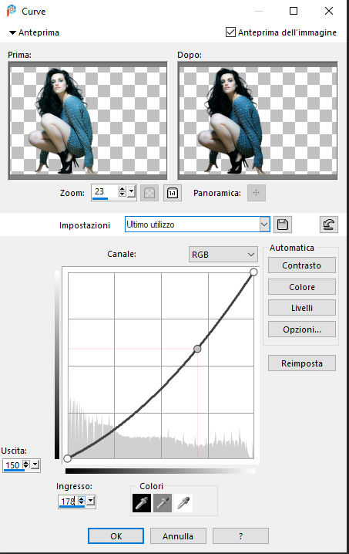The image size is (349, 554).
Task: Open the Impostazioni preset dropdown
Action: click(x=264, y=225)
